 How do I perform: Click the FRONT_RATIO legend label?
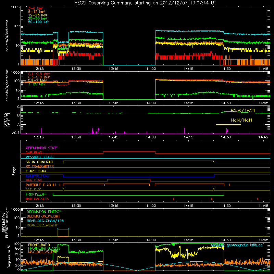coord(39,245)
